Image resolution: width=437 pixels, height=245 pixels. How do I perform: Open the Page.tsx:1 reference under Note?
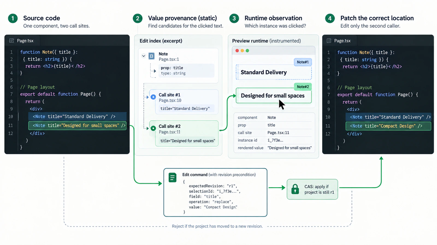169,59
